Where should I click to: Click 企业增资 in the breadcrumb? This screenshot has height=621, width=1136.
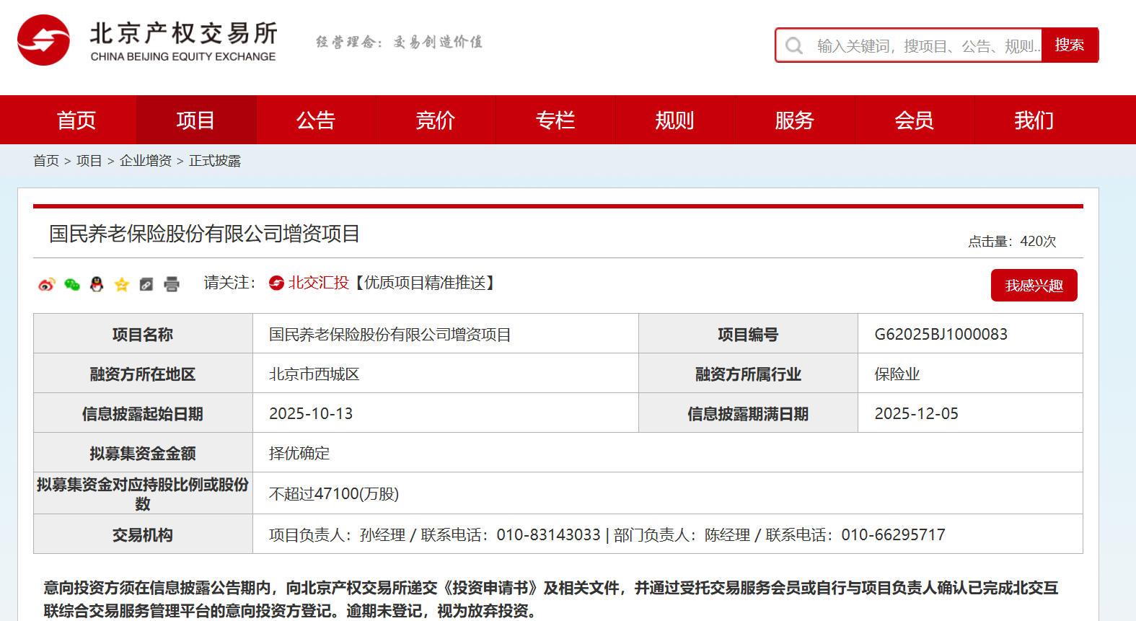point(146,161)
